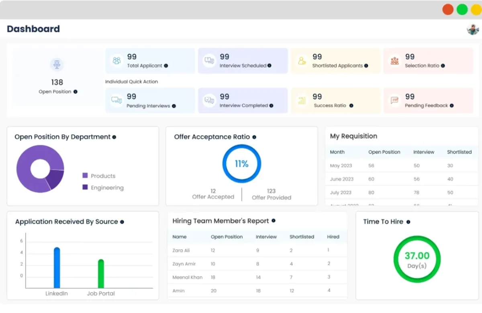This screenshot has width=482, height=313.
Task: Click the Success Ratio chart icon
Action: [x=302, y=100]
